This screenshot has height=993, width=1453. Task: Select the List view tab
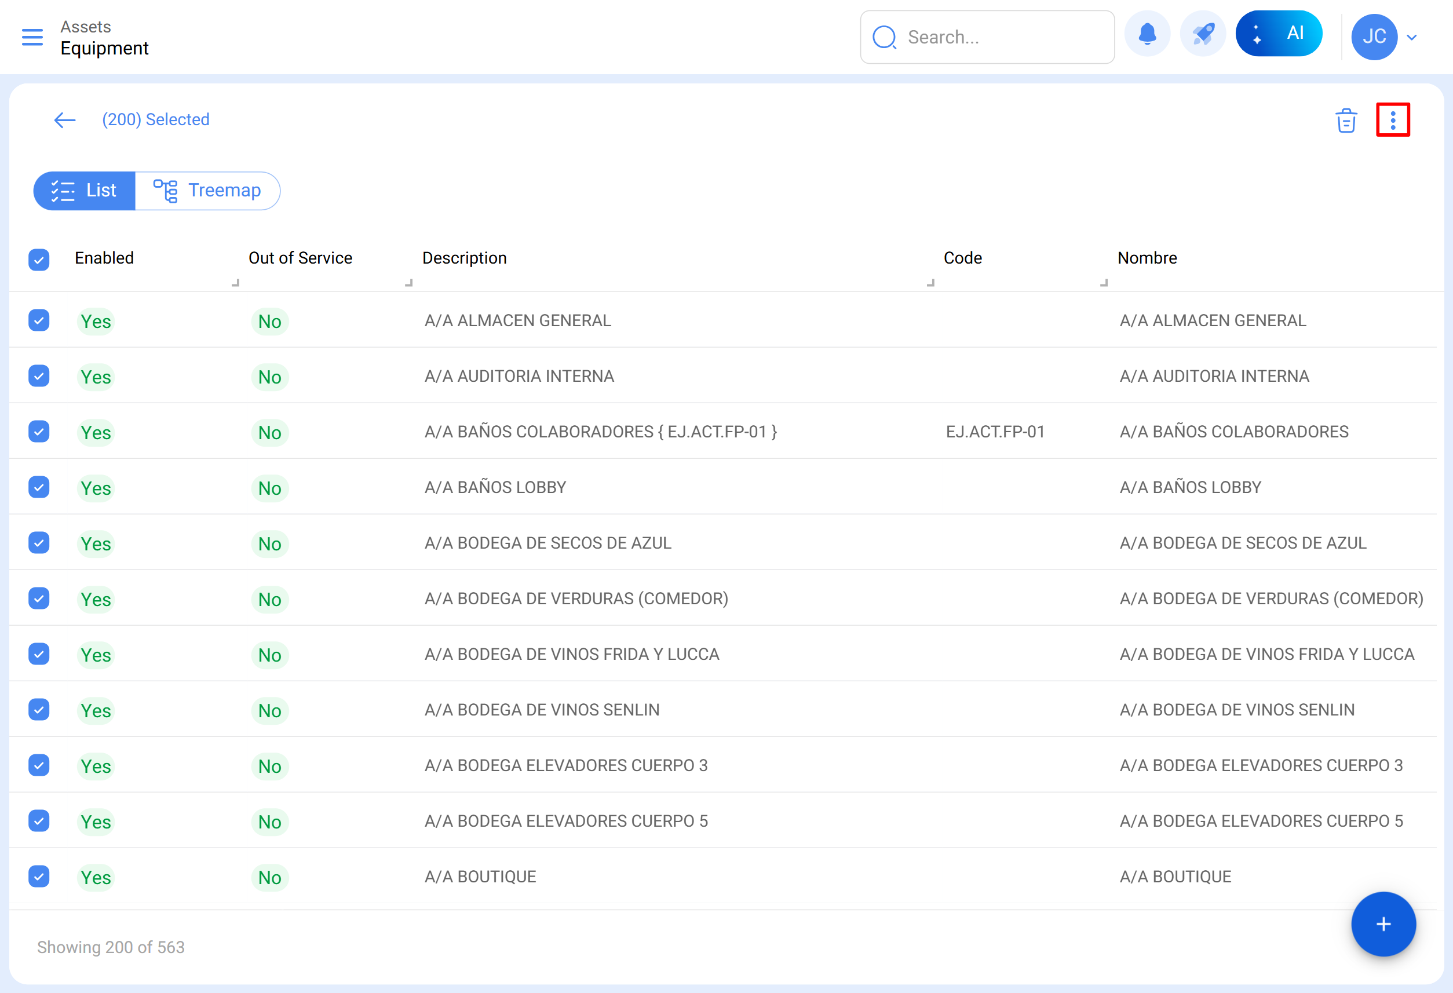85,190
